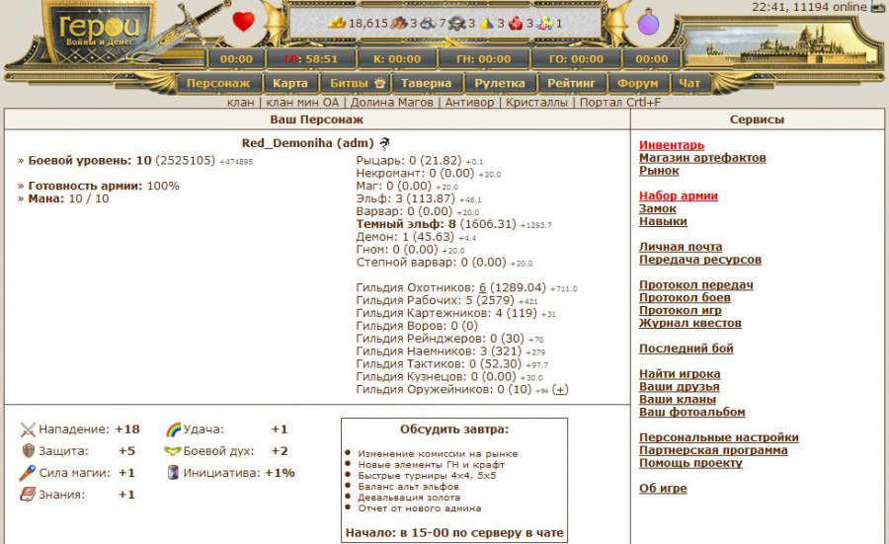Open the Протокол боев link
This screenshot has width=889, height=544.
pos(685,297)
